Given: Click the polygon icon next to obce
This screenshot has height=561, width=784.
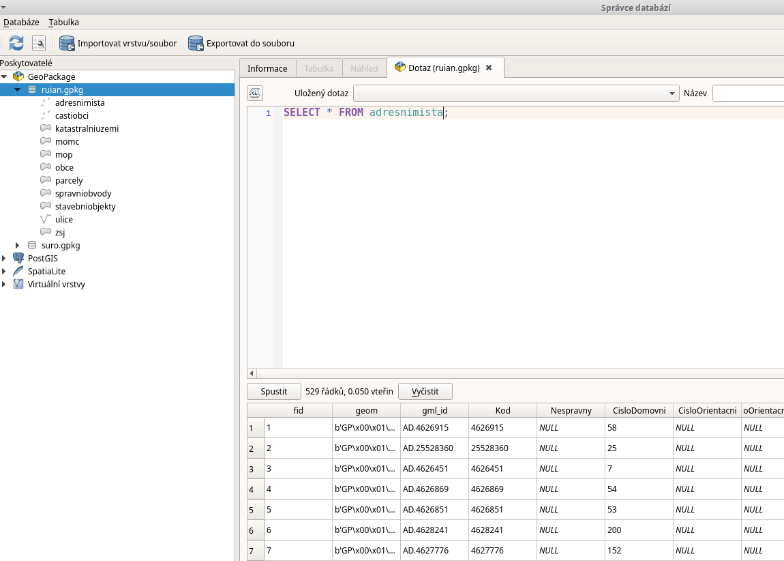Looking at the screenshot, I should (46, 167).
